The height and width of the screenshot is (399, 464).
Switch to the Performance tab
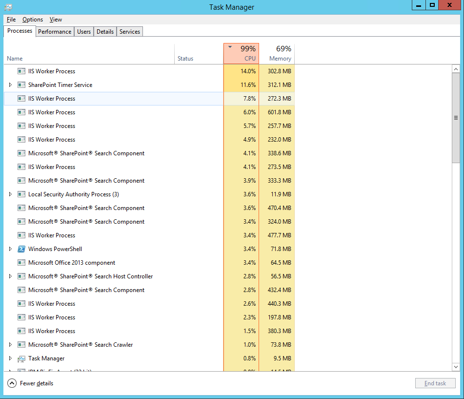pyautogui.click(x=55, y=32)
